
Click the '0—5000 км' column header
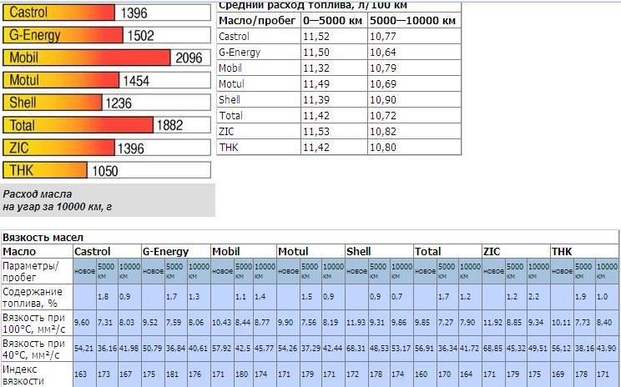[x=332, y=20]
